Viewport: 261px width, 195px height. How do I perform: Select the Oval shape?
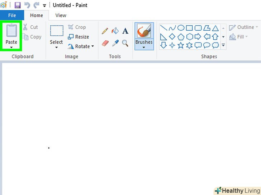[181, 28]
